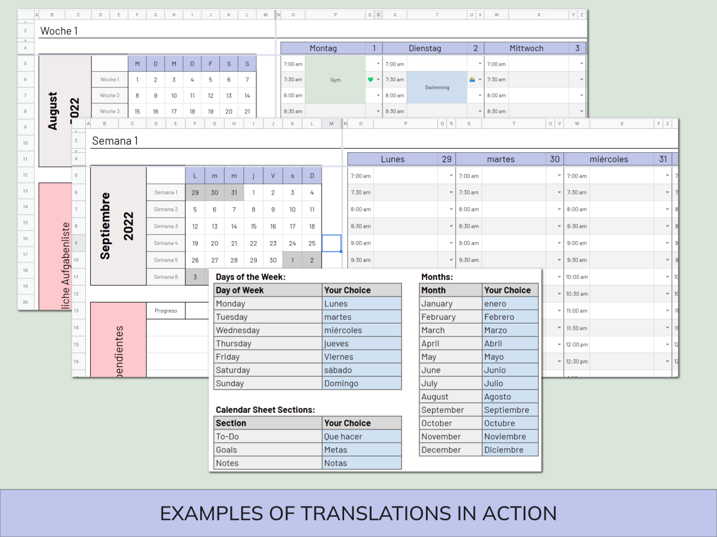The image size is (717, 537).
Task: Edit the 'enero' translation cell for January
Action: tap(510, 304)
